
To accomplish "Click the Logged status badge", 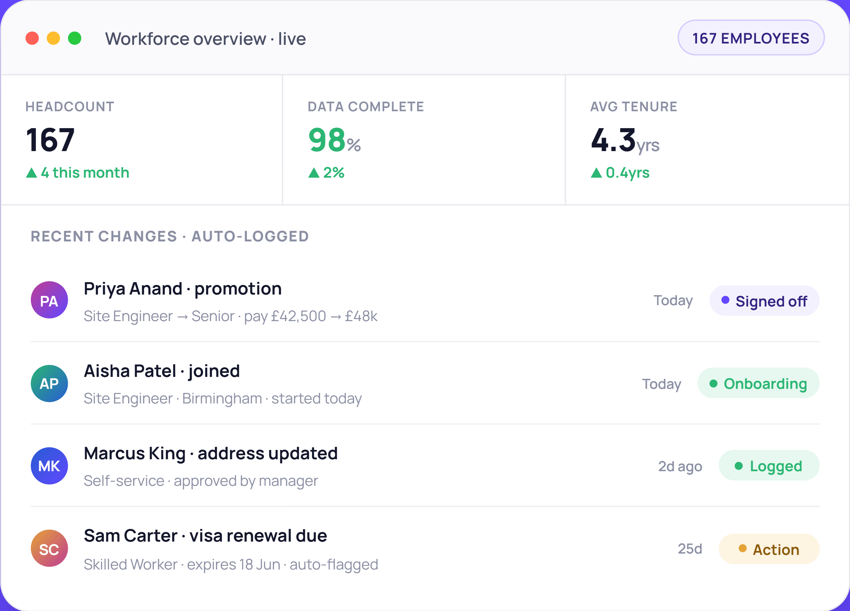I will (769, 466).
